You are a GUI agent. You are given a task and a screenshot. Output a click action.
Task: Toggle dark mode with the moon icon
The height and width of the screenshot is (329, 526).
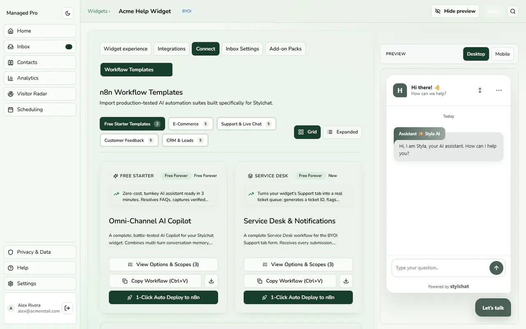(x=68, y=13)
